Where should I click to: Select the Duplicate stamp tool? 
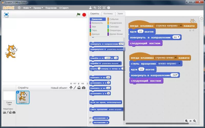coord(90,8)
